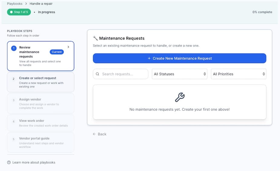Click the Follow each step in order text
This screenshot has width=280, height=171.
[23, 35]
